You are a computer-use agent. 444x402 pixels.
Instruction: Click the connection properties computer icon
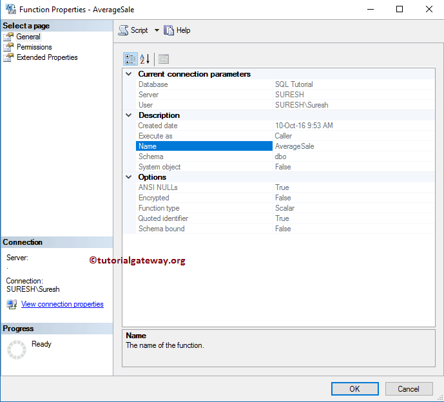12,304
